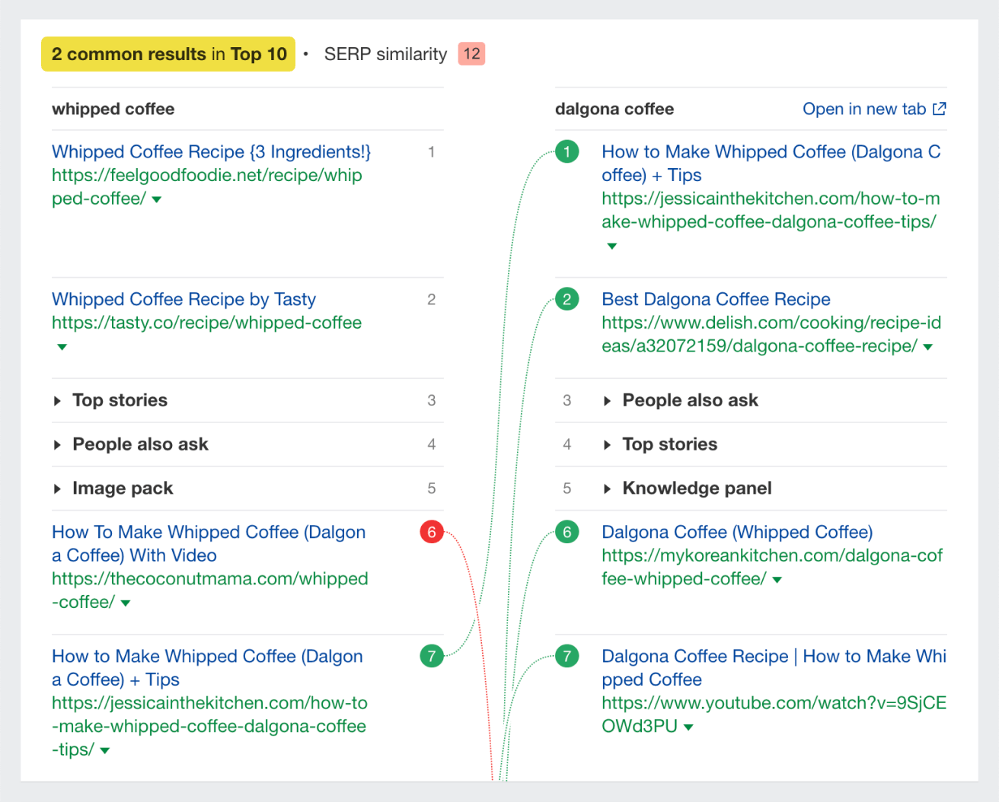Click the green position 1 badge for dalgona coffee
This screenshot has width=999, height=802.
(567, 151)
